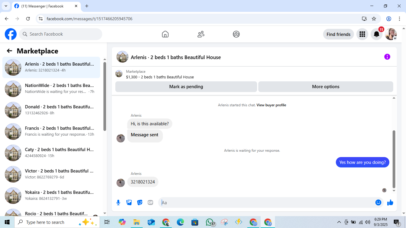
Task: Click the message text field
Action: [x=267, y=202]
